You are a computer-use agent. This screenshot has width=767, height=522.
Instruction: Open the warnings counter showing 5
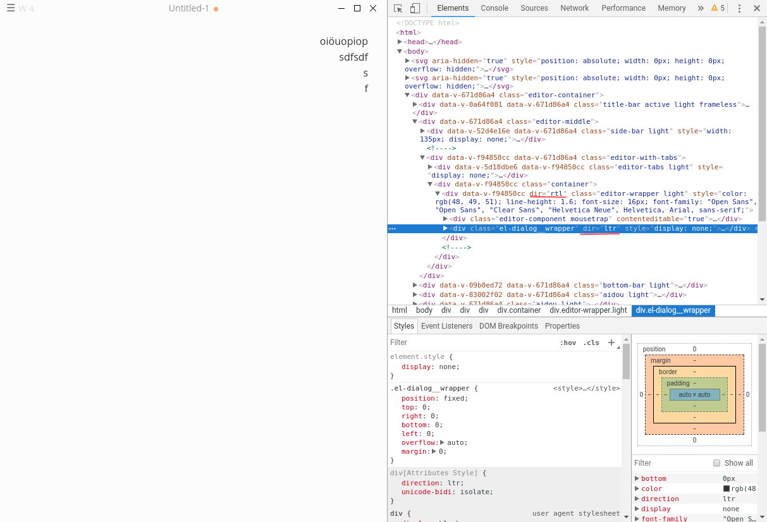coord(718,8)
